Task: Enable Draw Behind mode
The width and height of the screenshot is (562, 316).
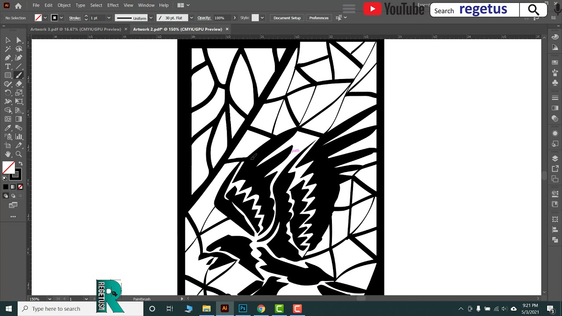Action: tap(13, 196)
